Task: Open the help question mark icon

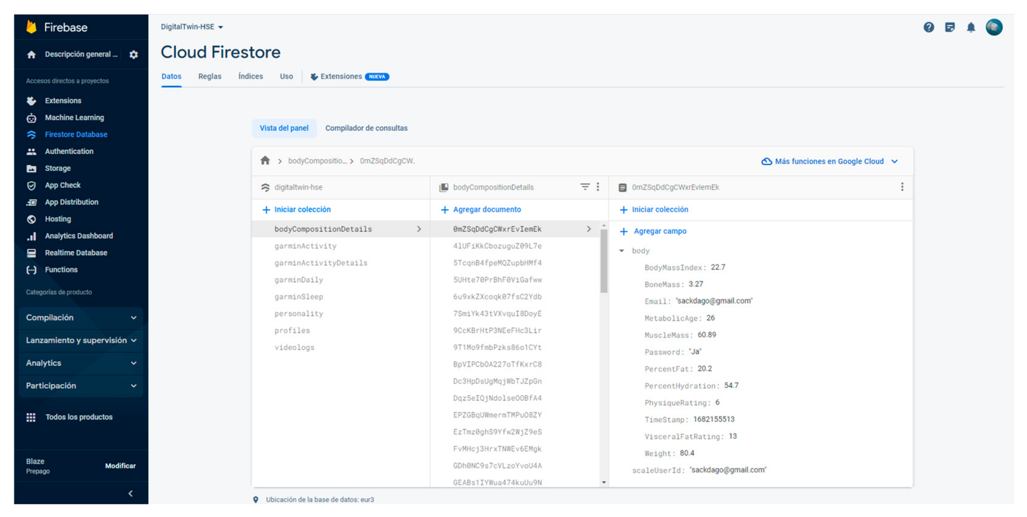Action: [928, 27]
